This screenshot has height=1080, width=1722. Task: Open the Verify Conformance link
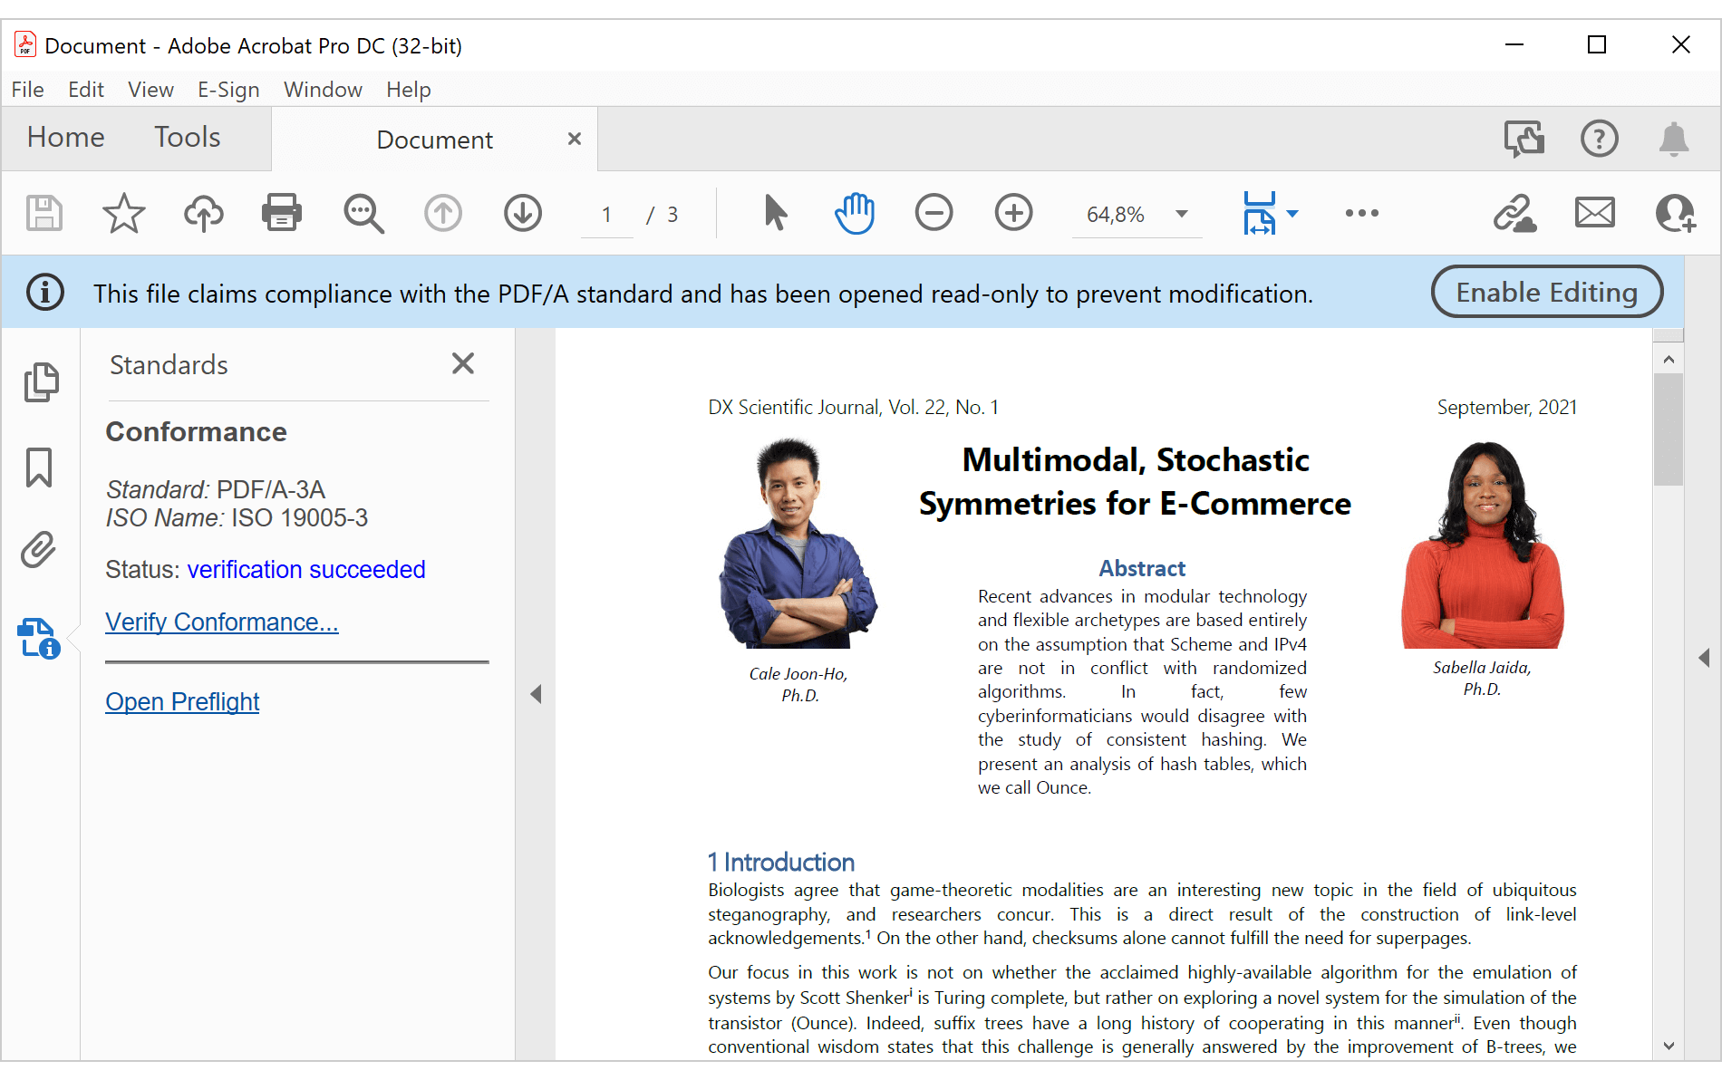(221, 622)
